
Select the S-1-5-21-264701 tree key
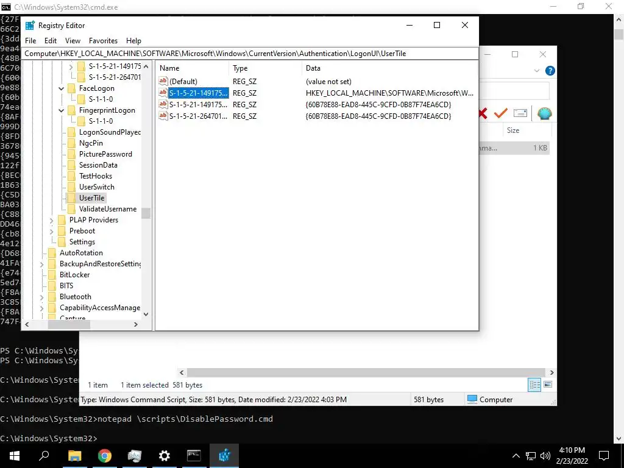[x=115, y=77]
